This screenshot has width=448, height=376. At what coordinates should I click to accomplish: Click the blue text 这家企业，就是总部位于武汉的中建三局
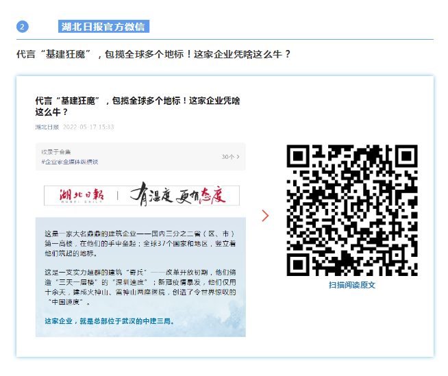[x=110, y=321]
